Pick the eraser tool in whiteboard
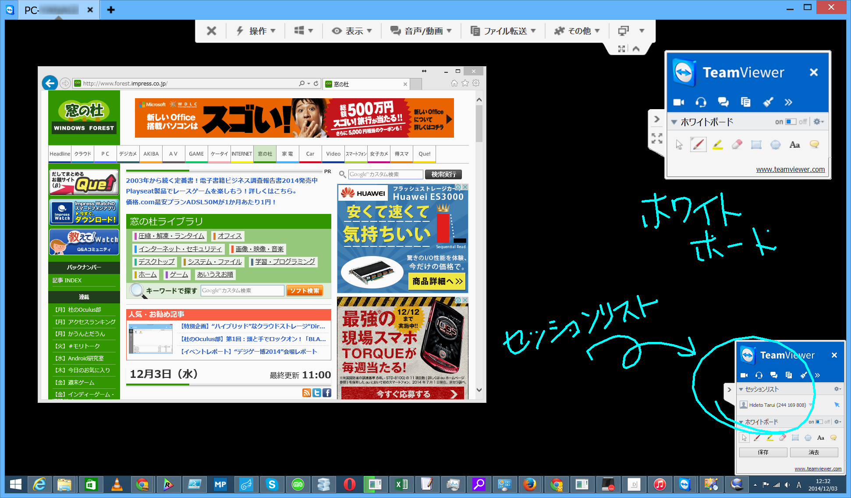The height and width of the screenshot is (498, 851). click(737, 144)
